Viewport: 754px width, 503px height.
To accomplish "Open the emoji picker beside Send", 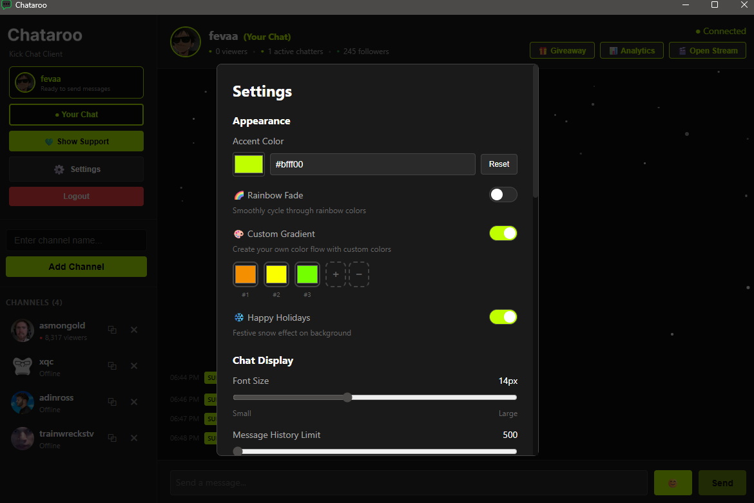I will pyautogui.click(x=673, y=482).
